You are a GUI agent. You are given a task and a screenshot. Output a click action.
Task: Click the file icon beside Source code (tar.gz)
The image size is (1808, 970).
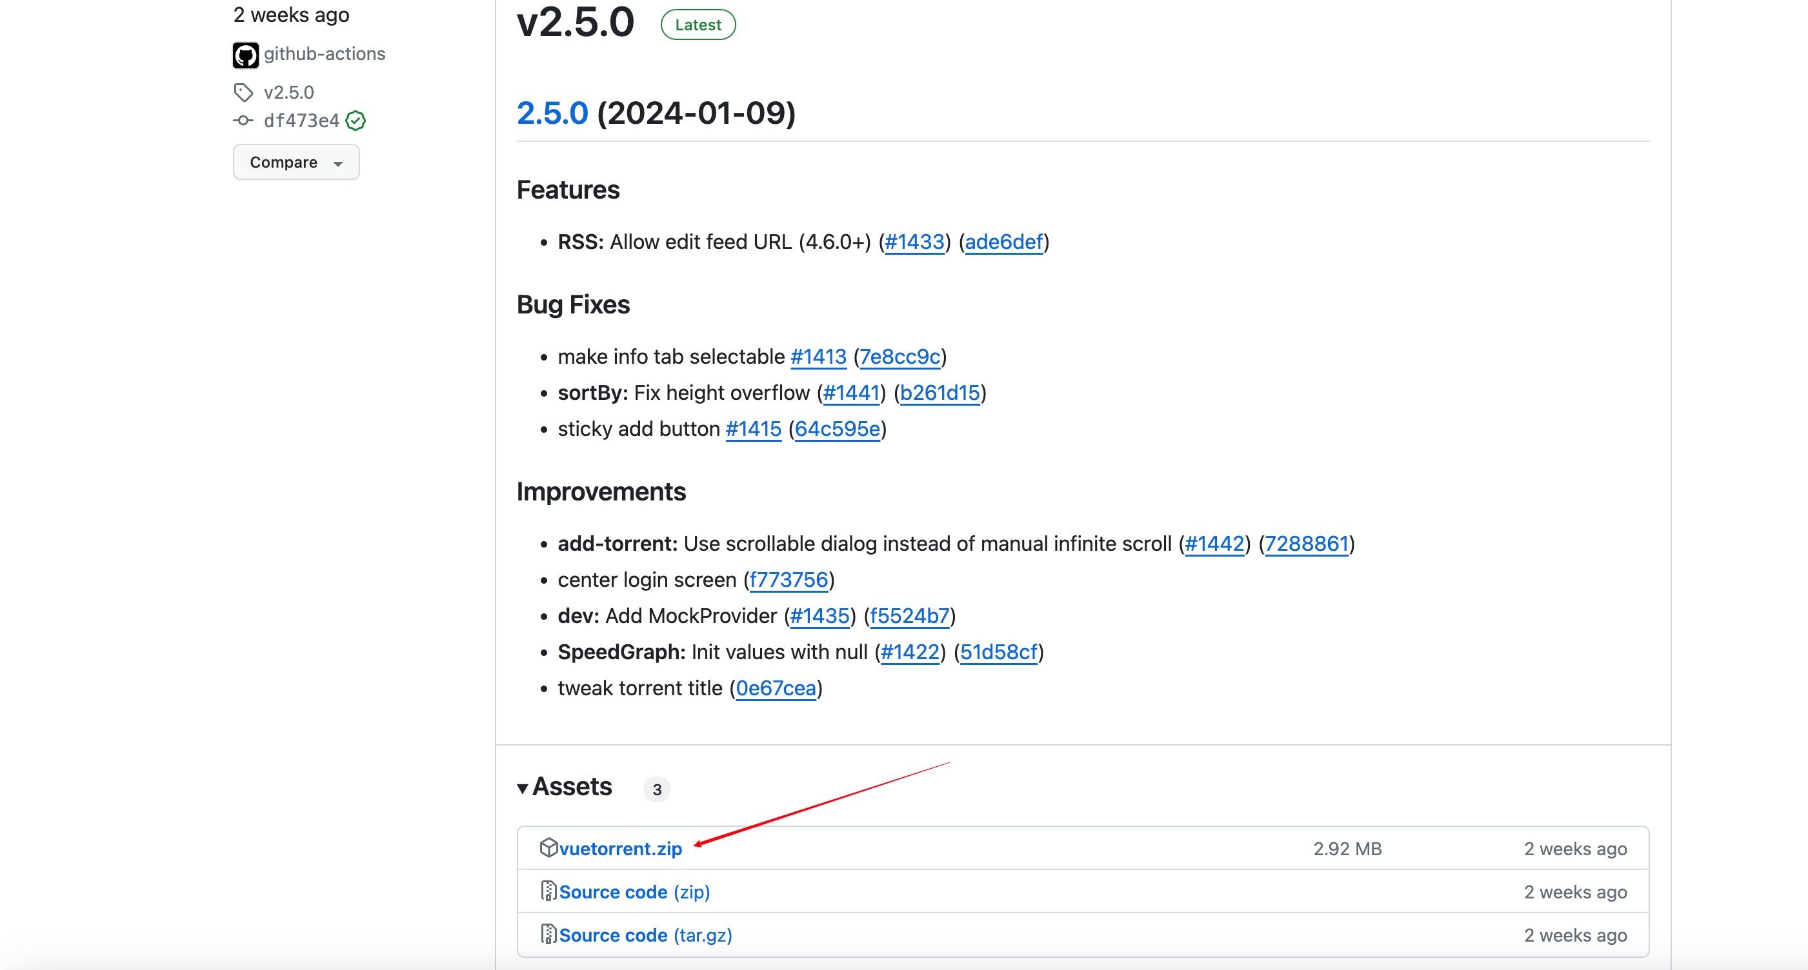pos(548,933)
